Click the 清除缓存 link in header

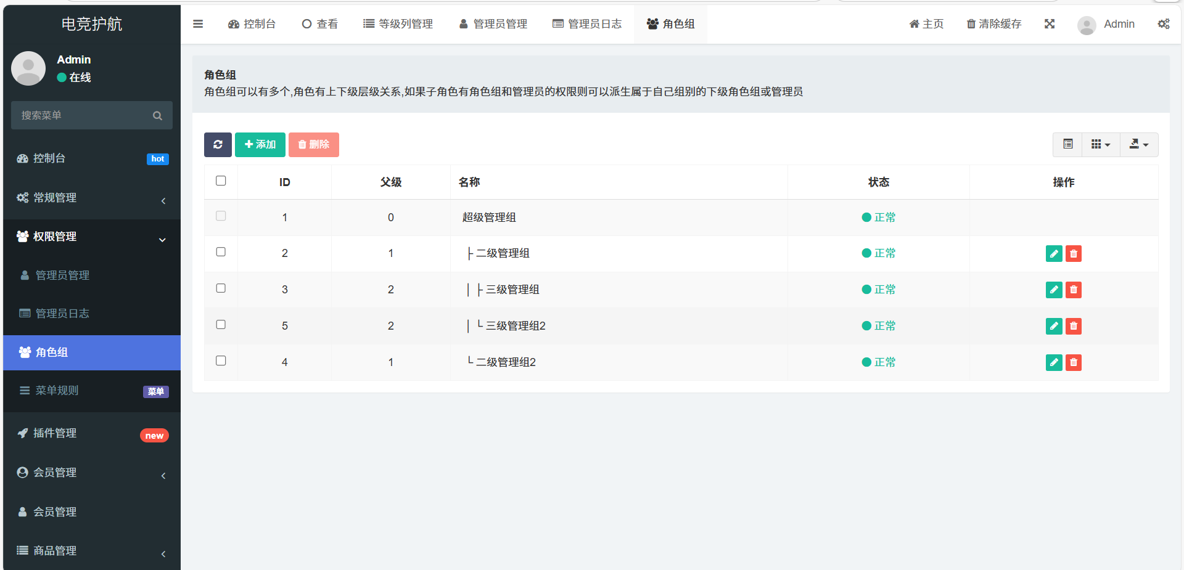(993, 24)
